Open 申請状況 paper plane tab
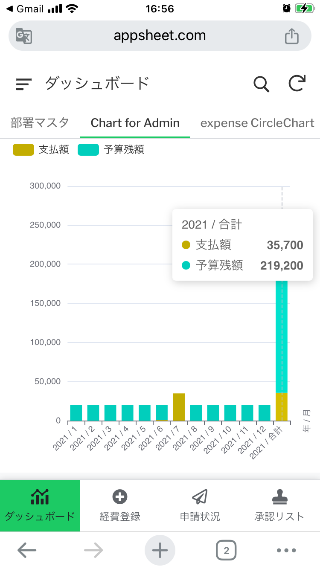Viewport: 320px width, 569px height. click(200, 506)
